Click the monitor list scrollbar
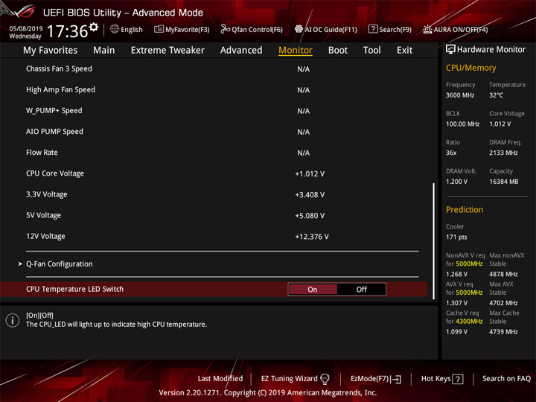 (x=434, y=241)
